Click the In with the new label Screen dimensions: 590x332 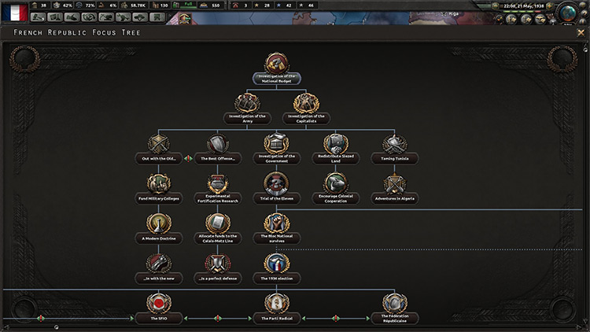(x=158, y=279)
